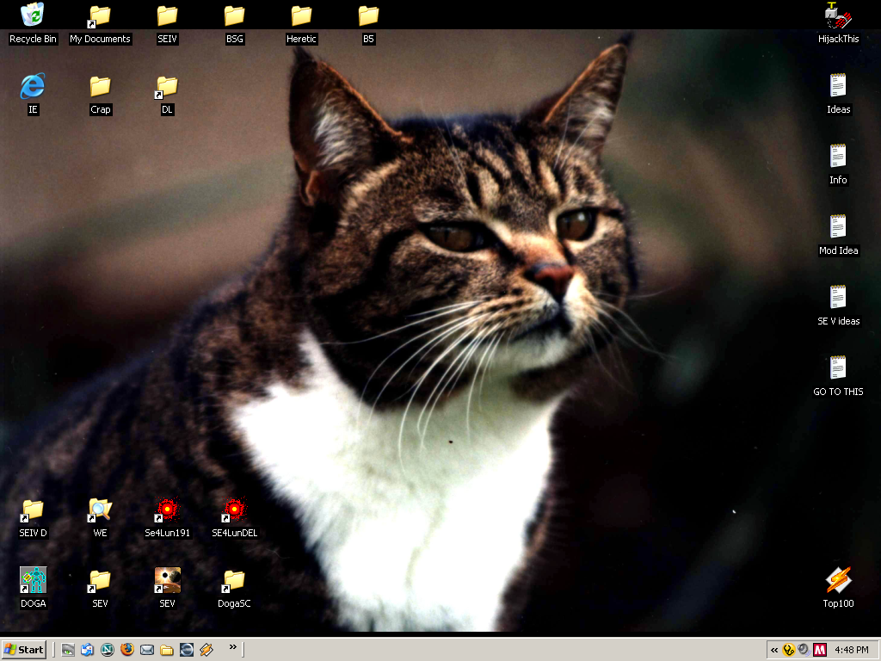Click the Winamp icon in Quick Launch

point(206,650)
